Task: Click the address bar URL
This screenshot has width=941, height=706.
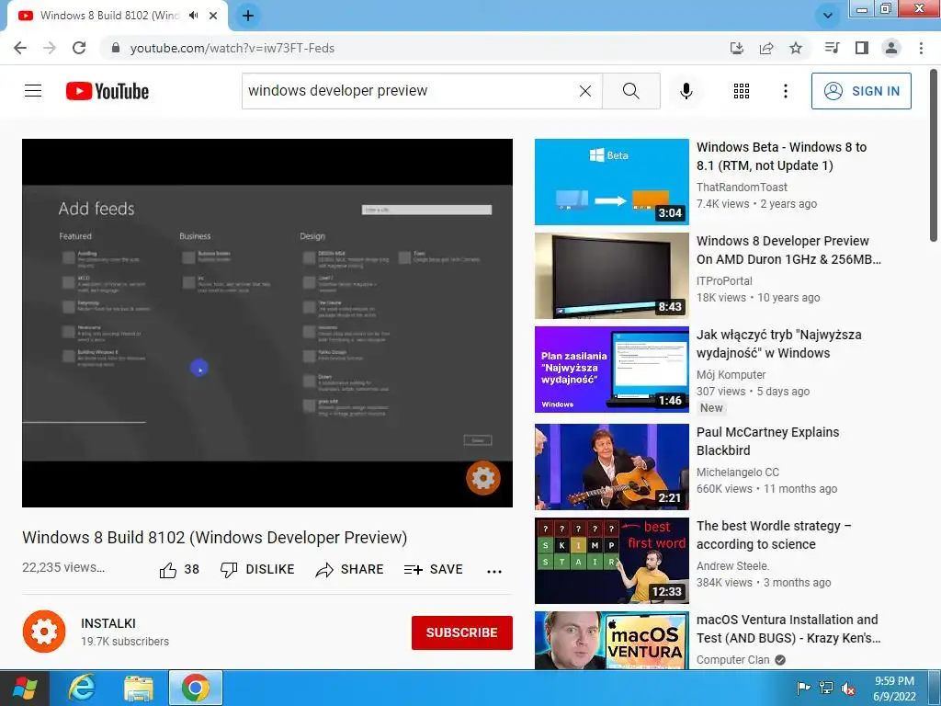Action: pos(232,48)
